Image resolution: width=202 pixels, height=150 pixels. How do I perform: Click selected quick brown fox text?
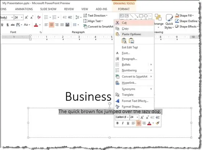(110, 111)
